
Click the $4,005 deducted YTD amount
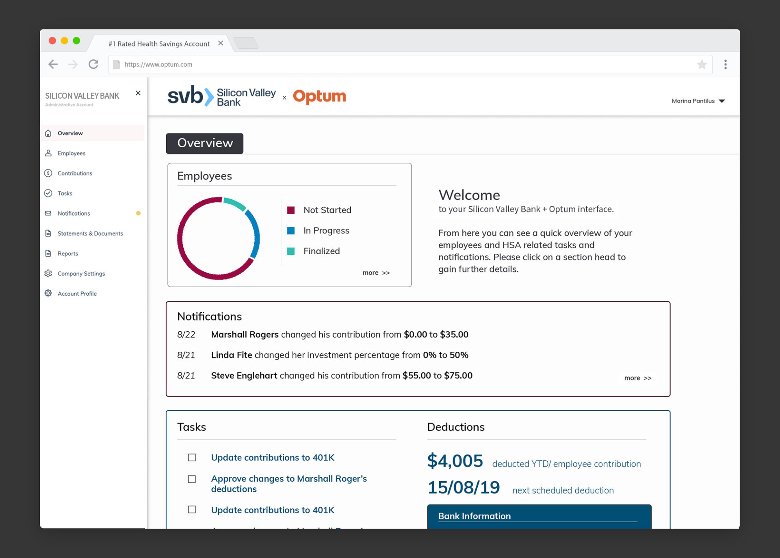(x=455, y=461)
